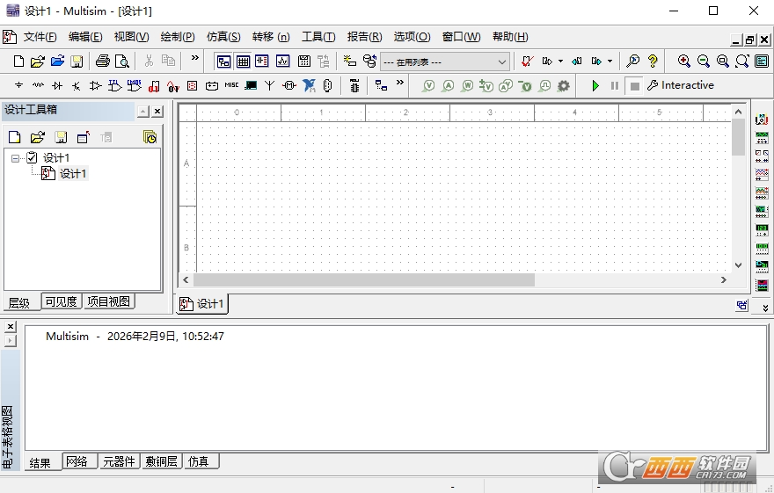Run electrical rules check icon
774x493 pixels.
pyautogui.click(x=527, y=62)
